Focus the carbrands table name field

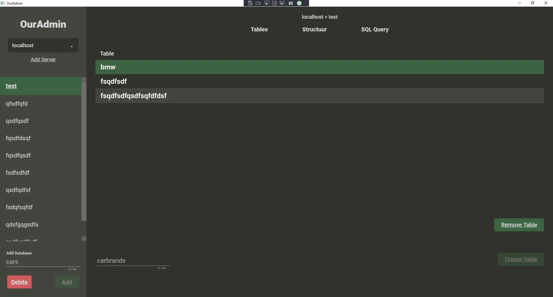point(133,261)
